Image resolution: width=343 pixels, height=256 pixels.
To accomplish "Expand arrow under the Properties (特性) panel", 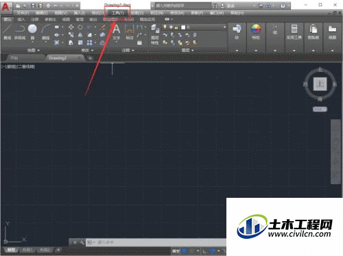I will click(x=256, y=51).
